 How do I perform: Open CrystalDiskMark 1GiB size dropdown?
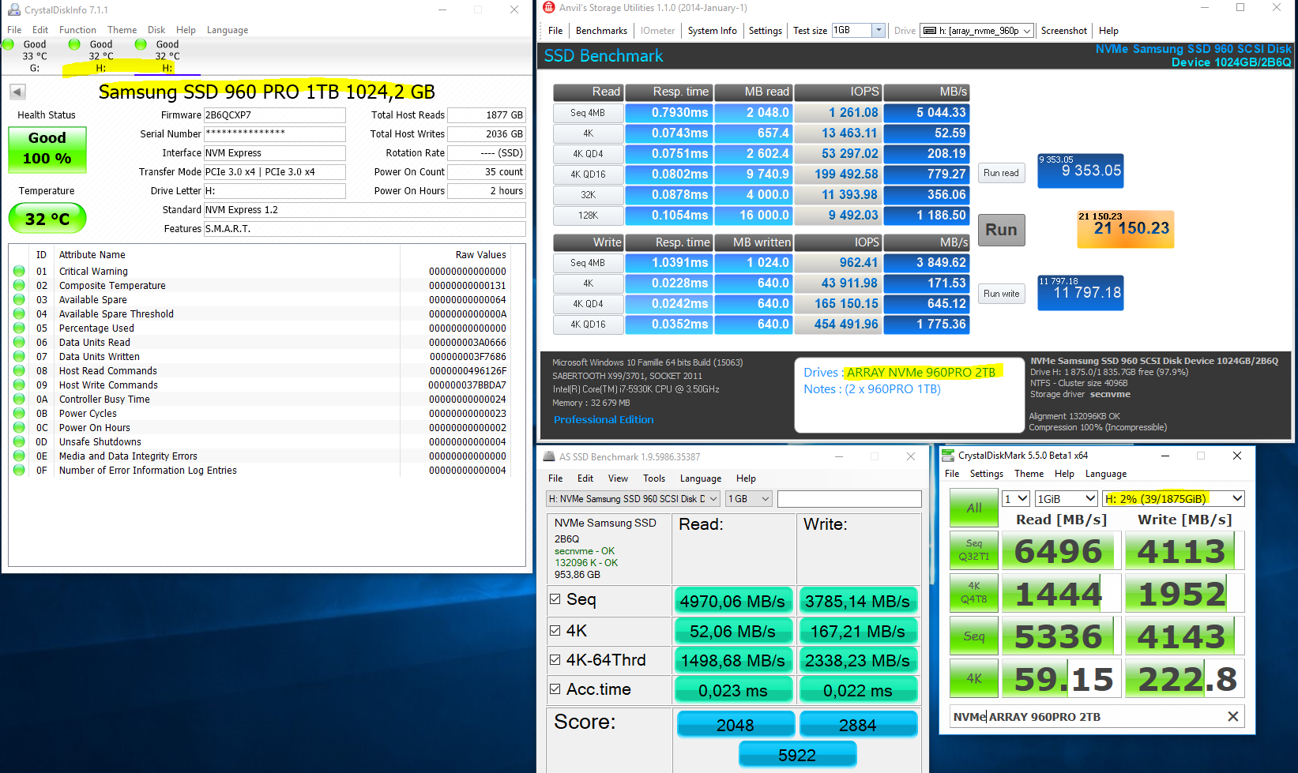point(1067,498)
